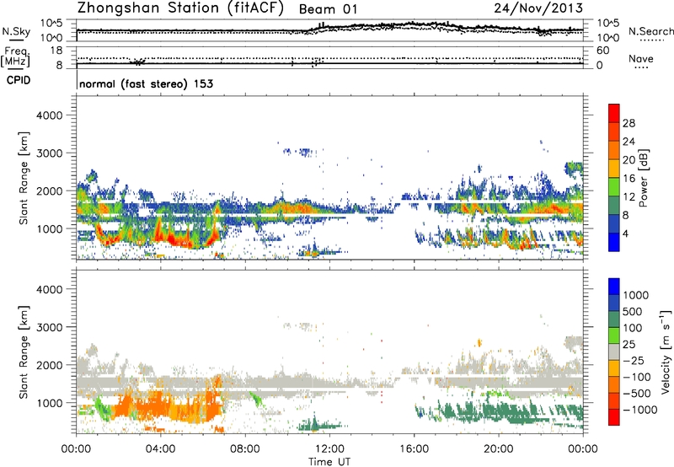Image resolution: width=674 pixels, height=467 pixels.
Task: Click the 'Power [dB]' colorbar label
Action: pos(644,178)
